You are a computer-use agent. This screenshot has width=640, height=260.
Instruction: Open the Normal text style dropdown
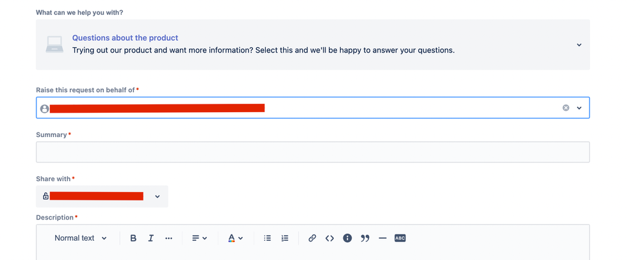(x=81, y=238)
